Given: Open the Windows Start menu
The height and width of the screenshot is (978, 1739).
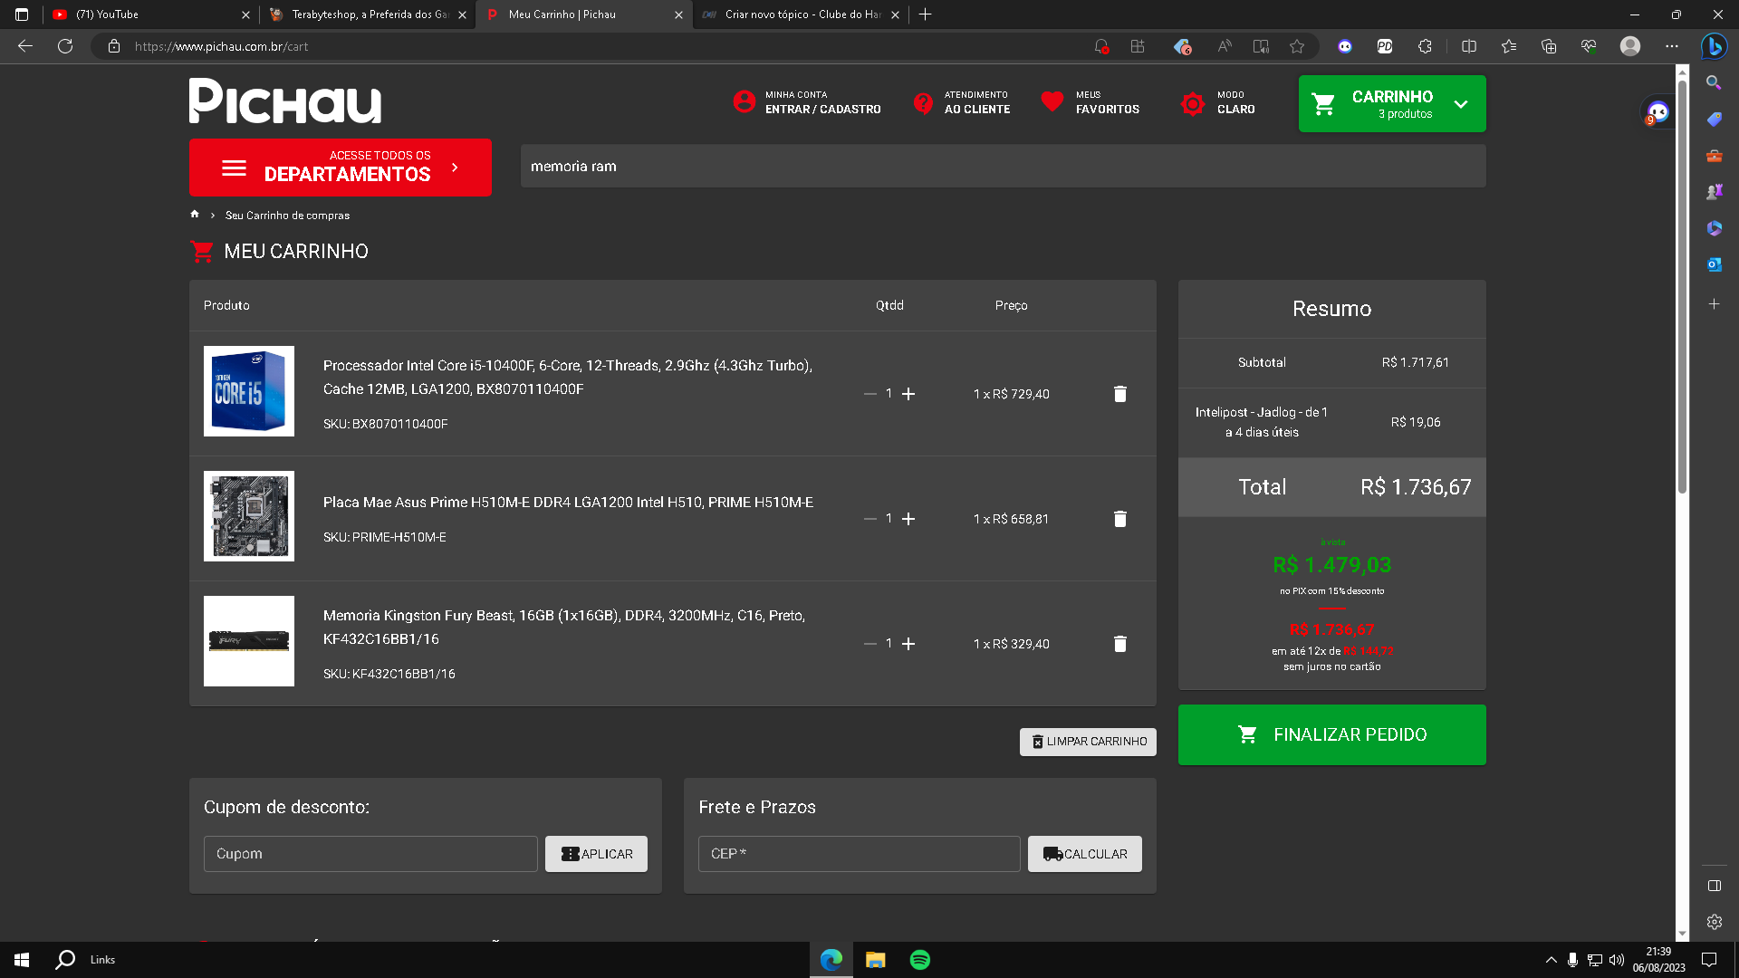Looking at the screenshot, I should [x=22, y=960].
